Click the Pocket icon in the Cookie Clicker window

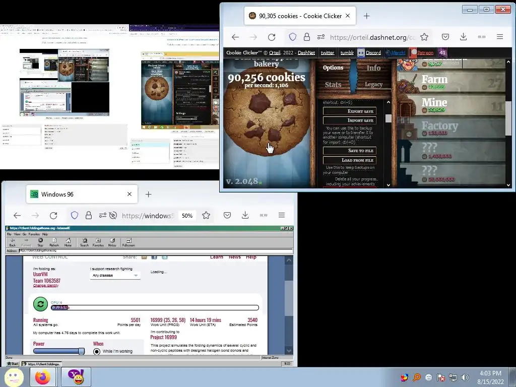(445, 37)
